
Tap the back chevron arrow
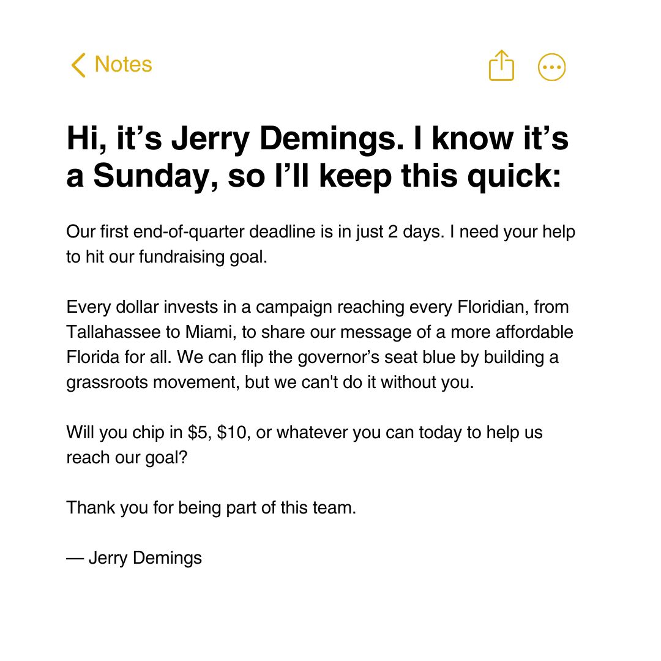click(x=78, y=65)
